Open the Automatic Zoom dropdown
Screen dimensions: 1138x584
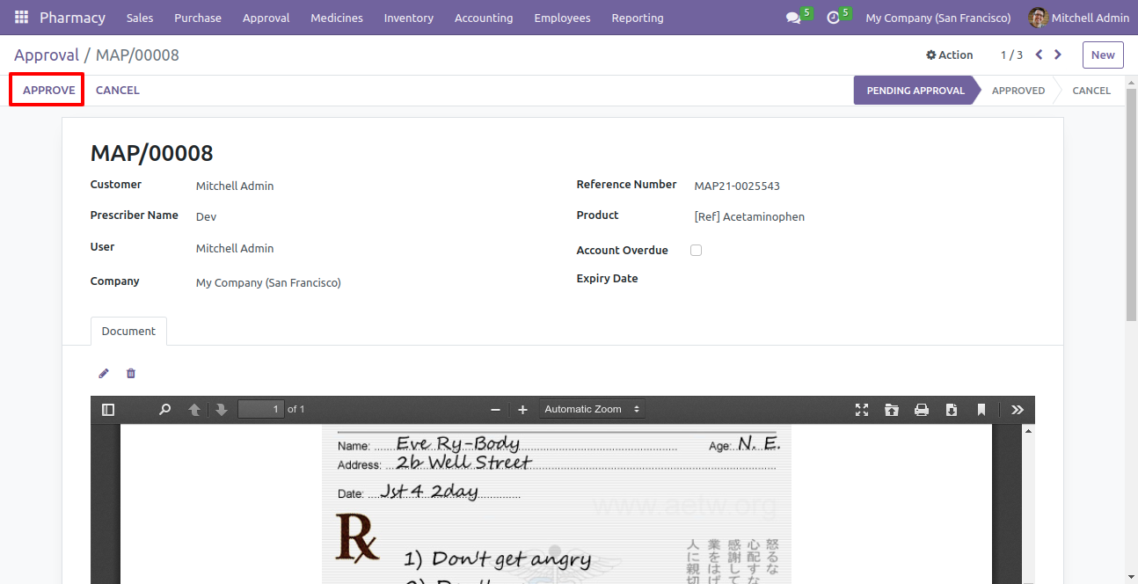(x=592, y=409)
